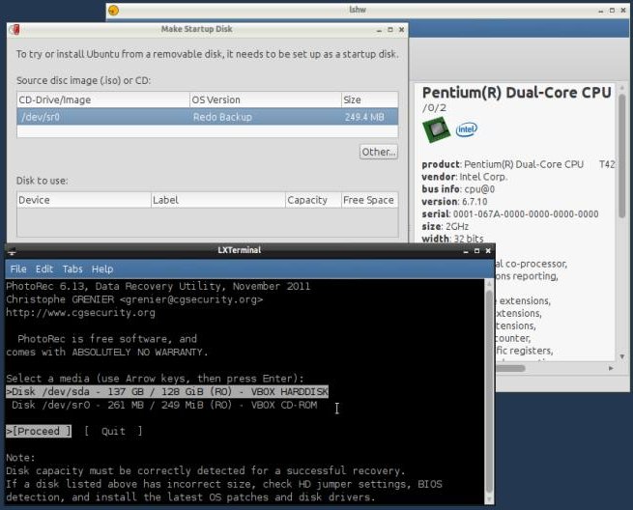The image size is (633, 510).
Task: Click the http://www.cgsecurity.org URL in terminal
Action: (80, 313)
